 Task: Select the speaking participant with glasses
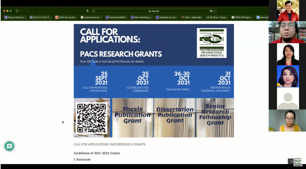[x=287, y=32]
